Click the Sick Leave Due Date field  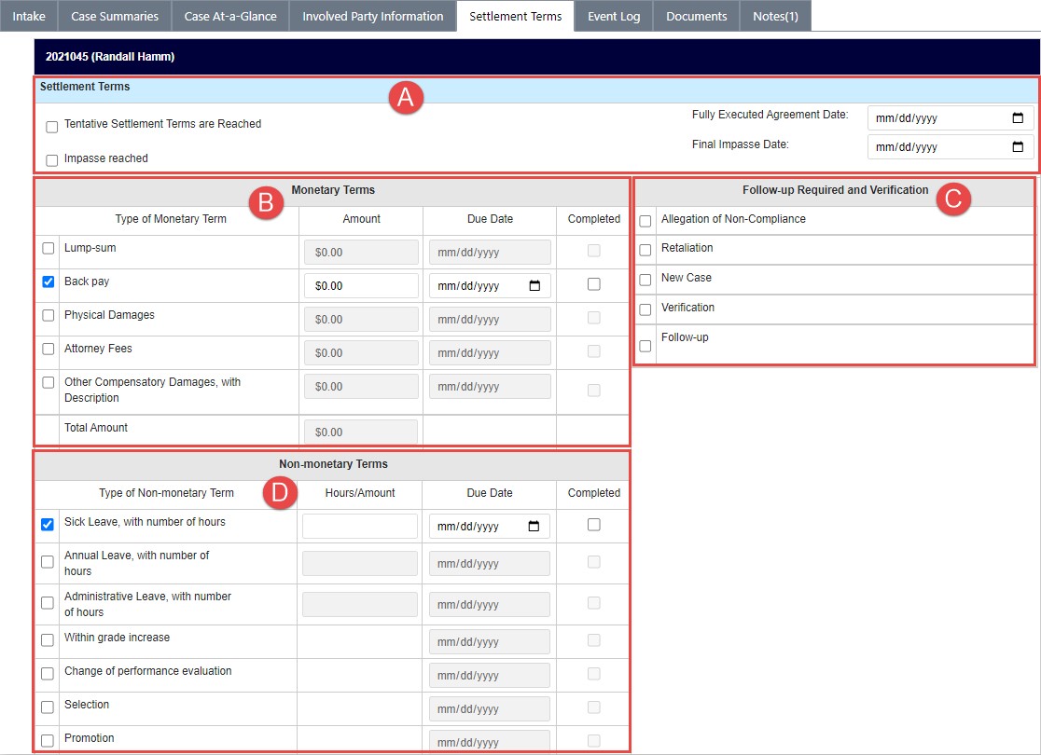pyautogui.click(x=490, y=526)
